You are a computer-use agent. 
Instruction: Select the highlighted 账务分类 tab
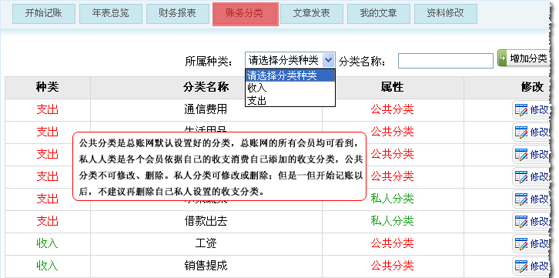[x=246, y=14]
